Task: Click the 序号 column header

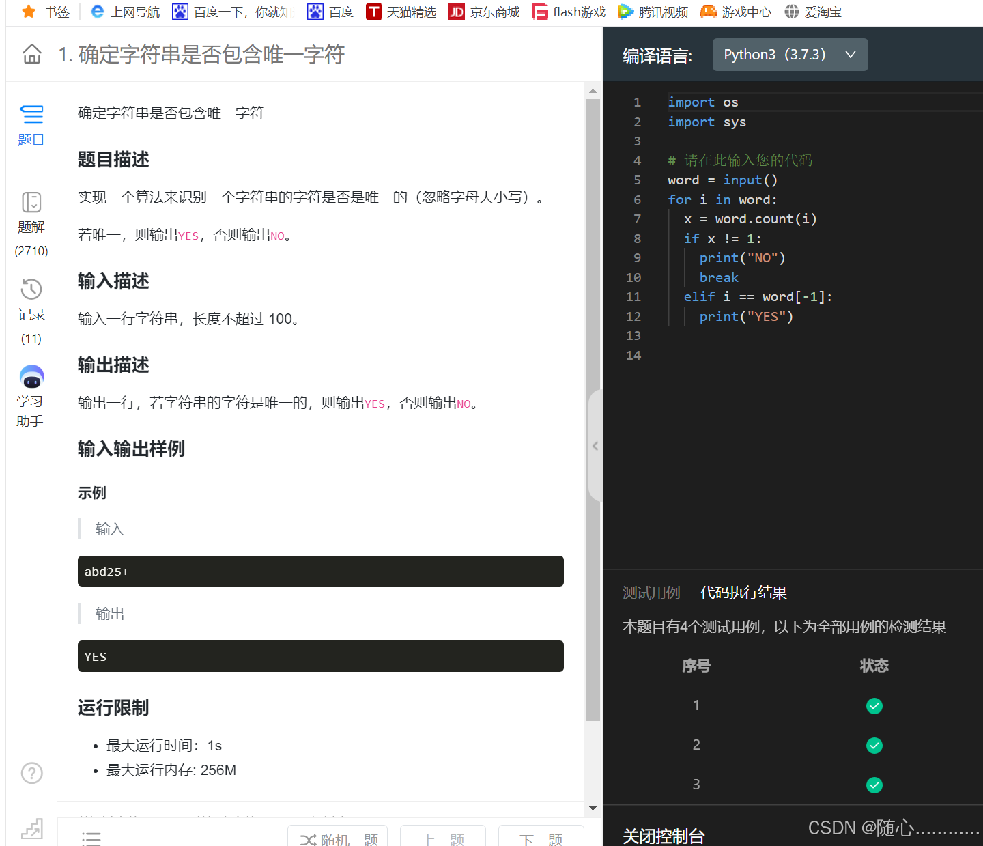Action: [696, 666]
